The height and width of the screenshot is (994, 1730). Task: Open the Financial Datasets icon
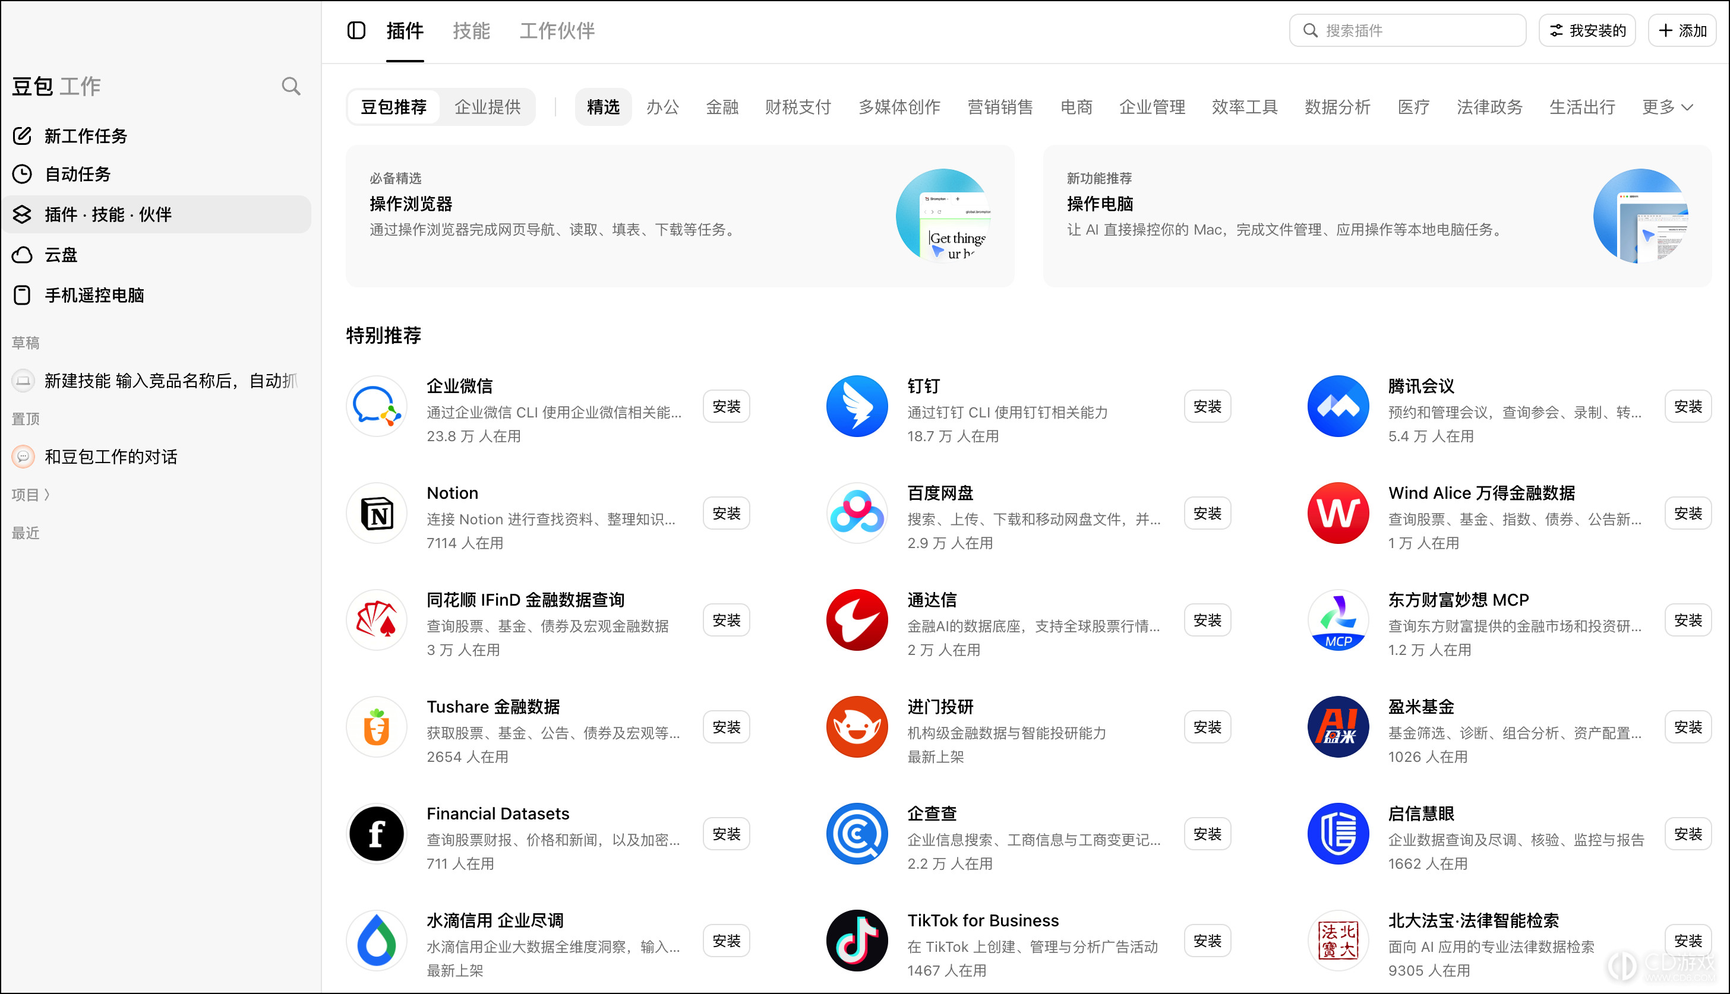click(376, 834)
